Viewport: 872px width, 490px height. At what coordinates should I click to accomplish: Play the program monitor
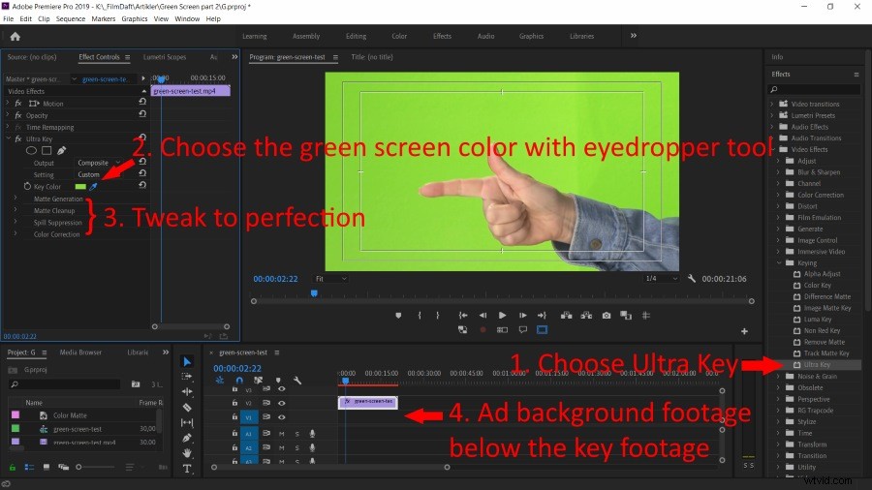(502, 315)
